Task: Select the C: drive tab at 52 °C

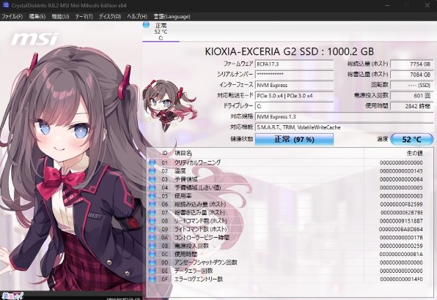Action: coord(161,31)
